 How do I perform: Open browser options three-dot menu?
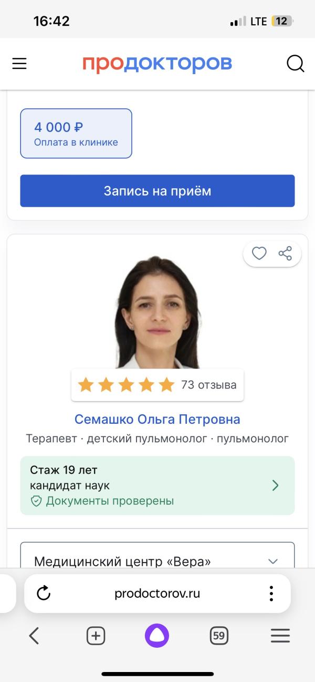[271, 594]
